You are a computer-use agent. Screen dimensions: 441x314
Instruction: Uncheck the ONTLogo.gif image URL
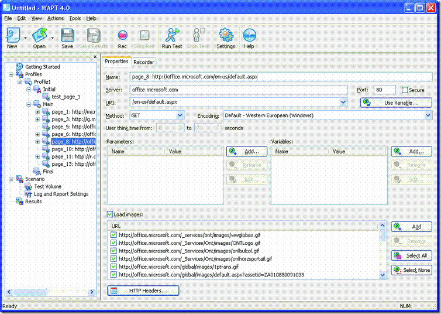[113, 243]
